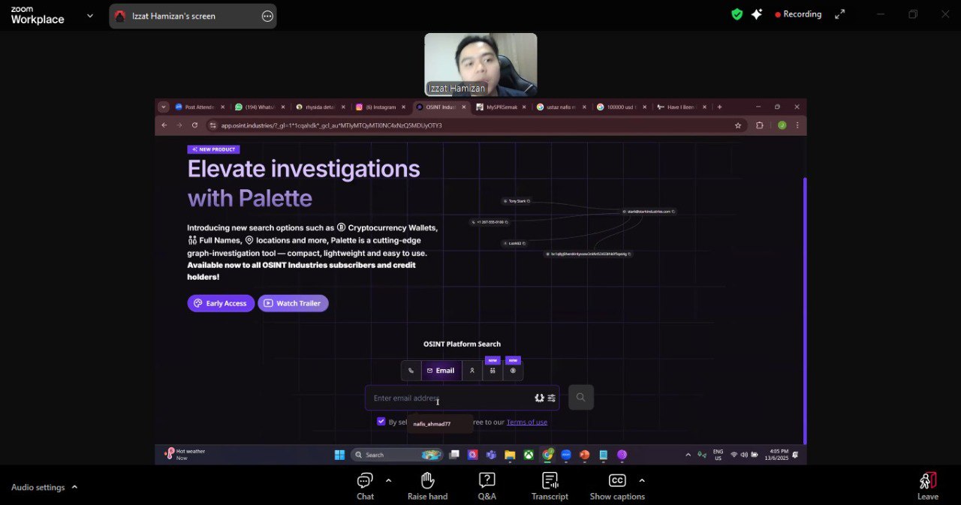Screen dimensions: 961x505
Task: Click the Tony Stark graph node
Action: (517, 201)
